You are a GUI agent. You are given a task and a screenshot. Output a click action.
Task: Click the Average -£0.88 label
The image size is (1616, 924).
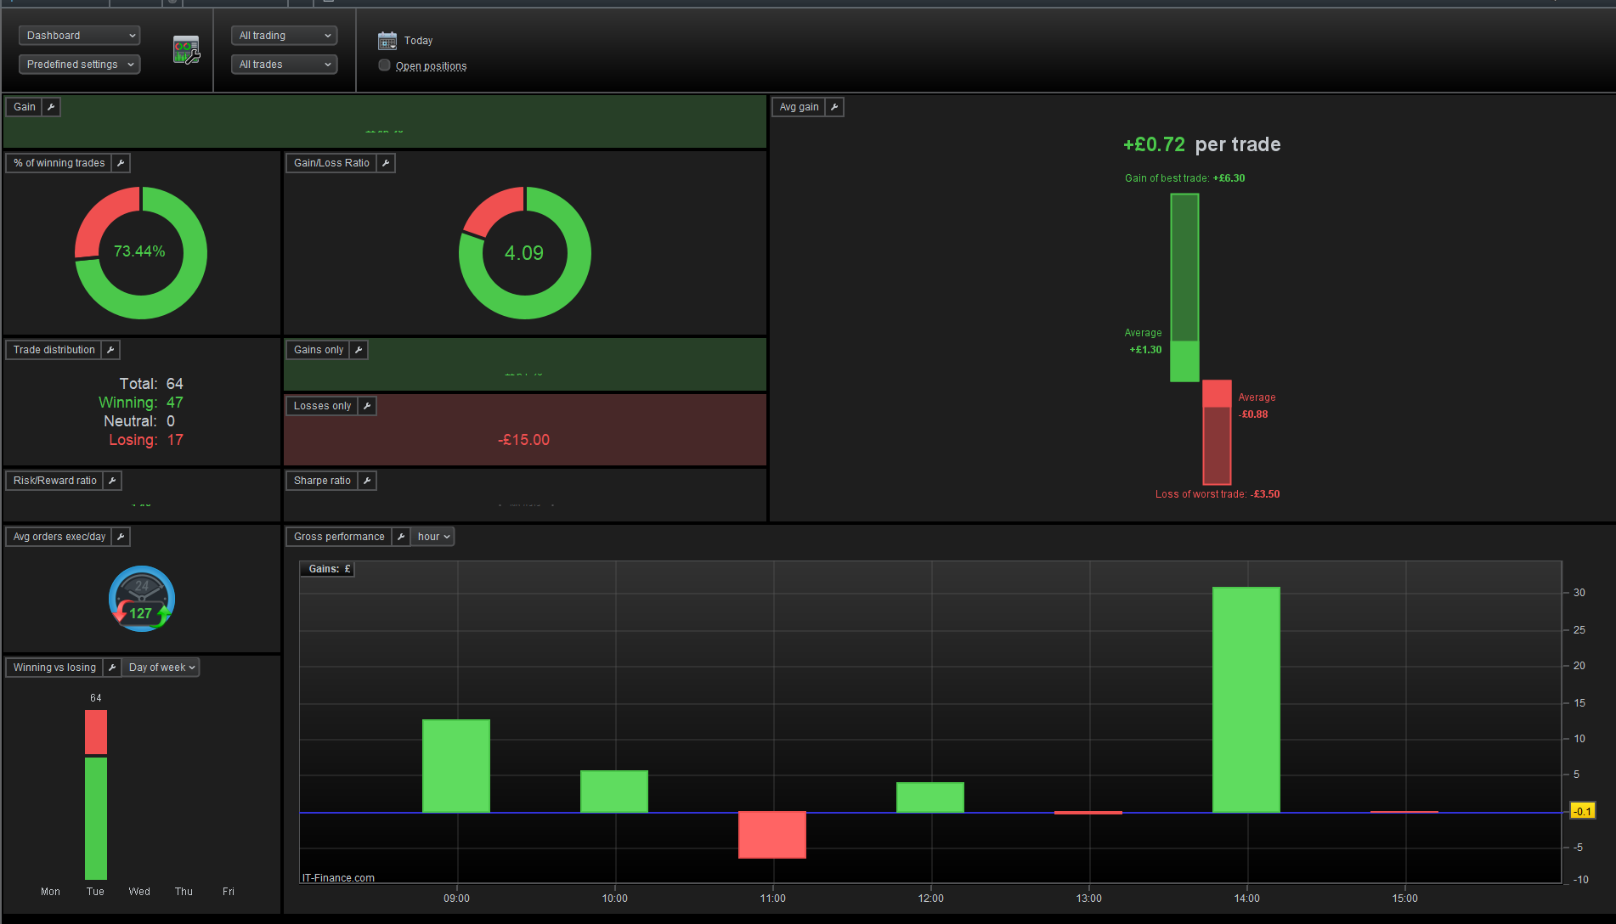tap(1257, 406)
